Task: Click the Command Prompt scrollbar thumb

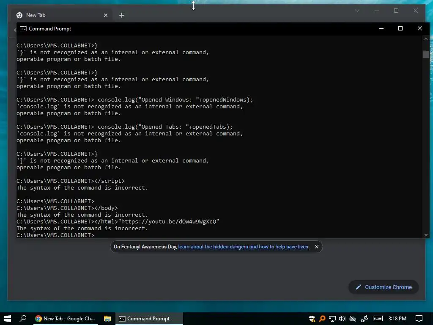Action: coord(426,54)
